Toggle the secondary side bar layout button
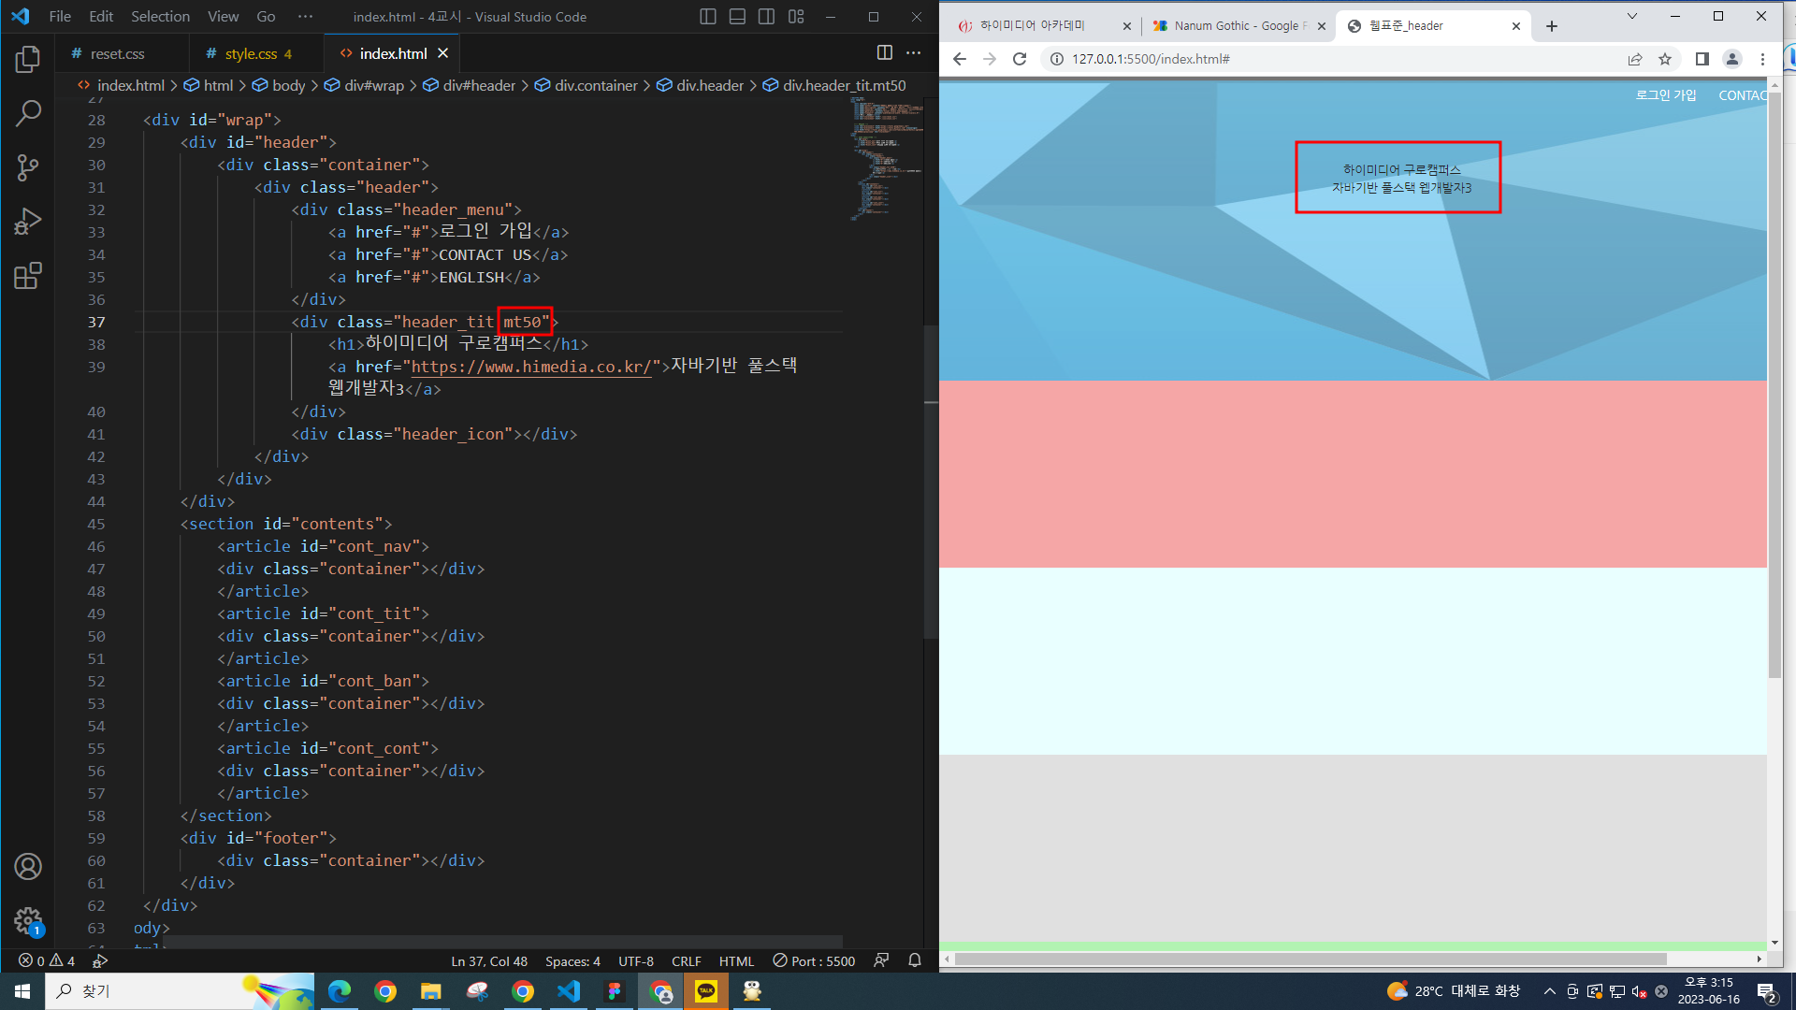 tap(766, 17)
